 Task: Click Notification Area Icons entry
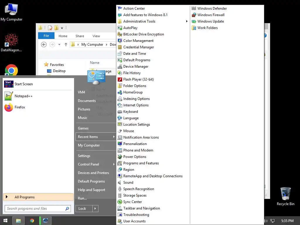coord(141,137)
